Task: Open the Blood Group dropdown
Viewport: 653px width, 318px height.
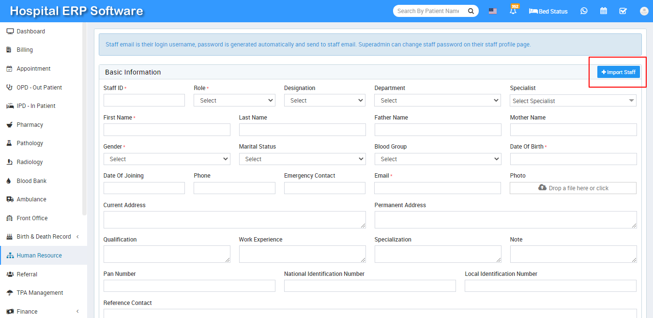Action: 437,159
